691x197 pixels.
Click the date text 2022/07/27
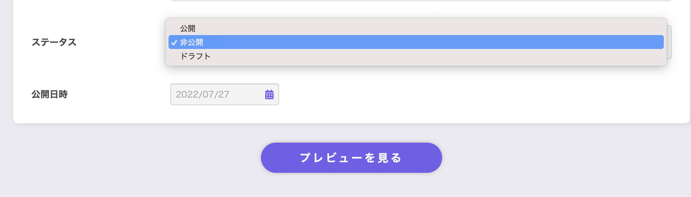pyautogui.click(x=202, y=94)
